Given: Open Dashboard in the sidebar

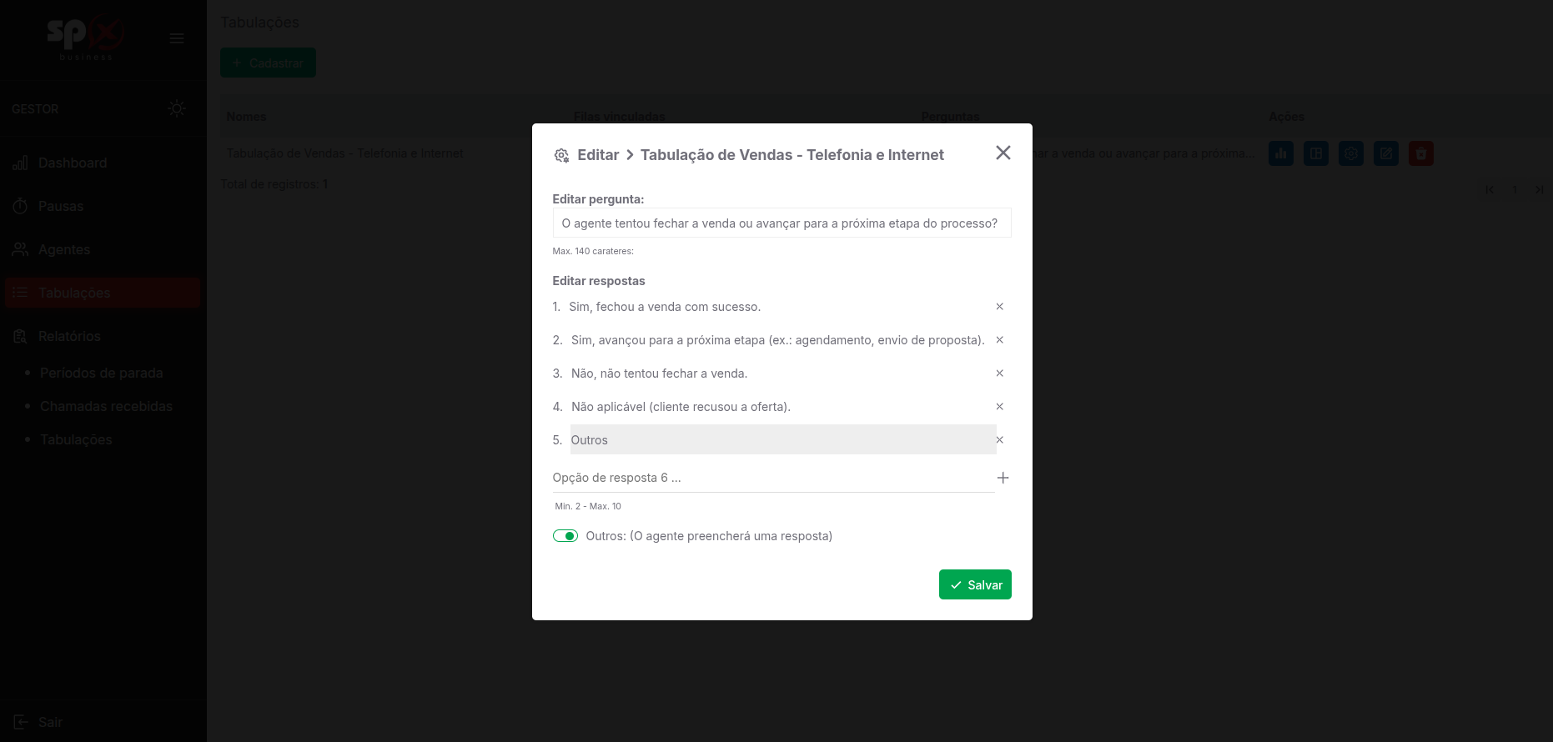Looking at the screenshot, I should pos(73,163).
